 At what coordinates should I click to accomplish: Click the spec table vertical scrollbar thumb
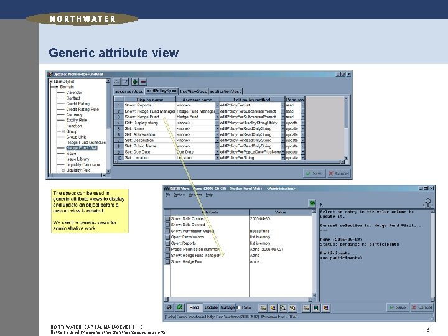pyautogui.click(x=346, y=114)
